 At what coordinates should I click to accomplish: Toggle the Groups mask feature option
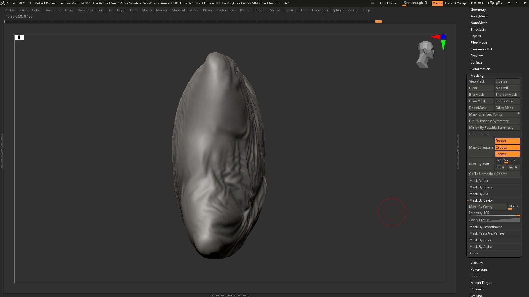[x=507, y=147]
